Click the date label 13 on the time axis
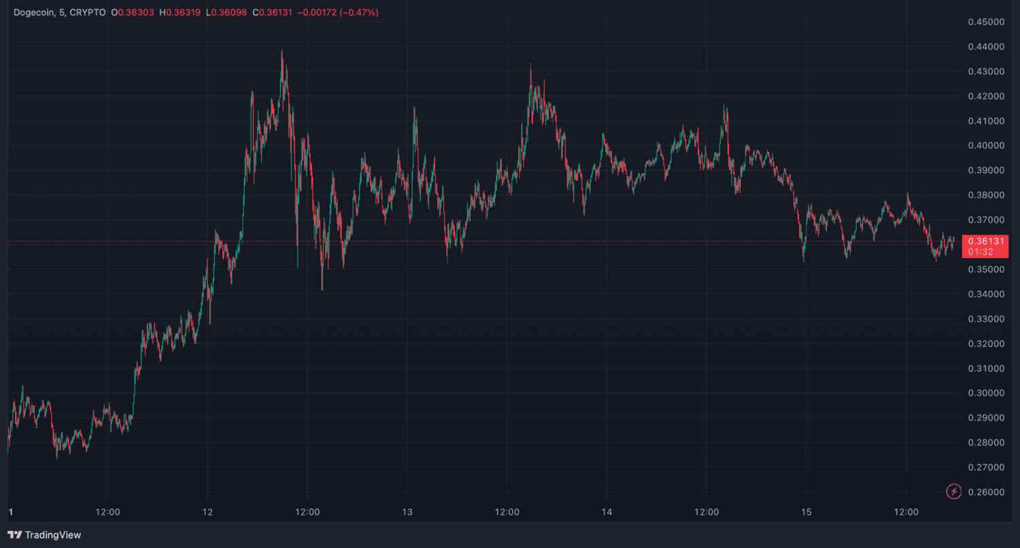Screen dimensions: 1020x548 coord(407,511)
